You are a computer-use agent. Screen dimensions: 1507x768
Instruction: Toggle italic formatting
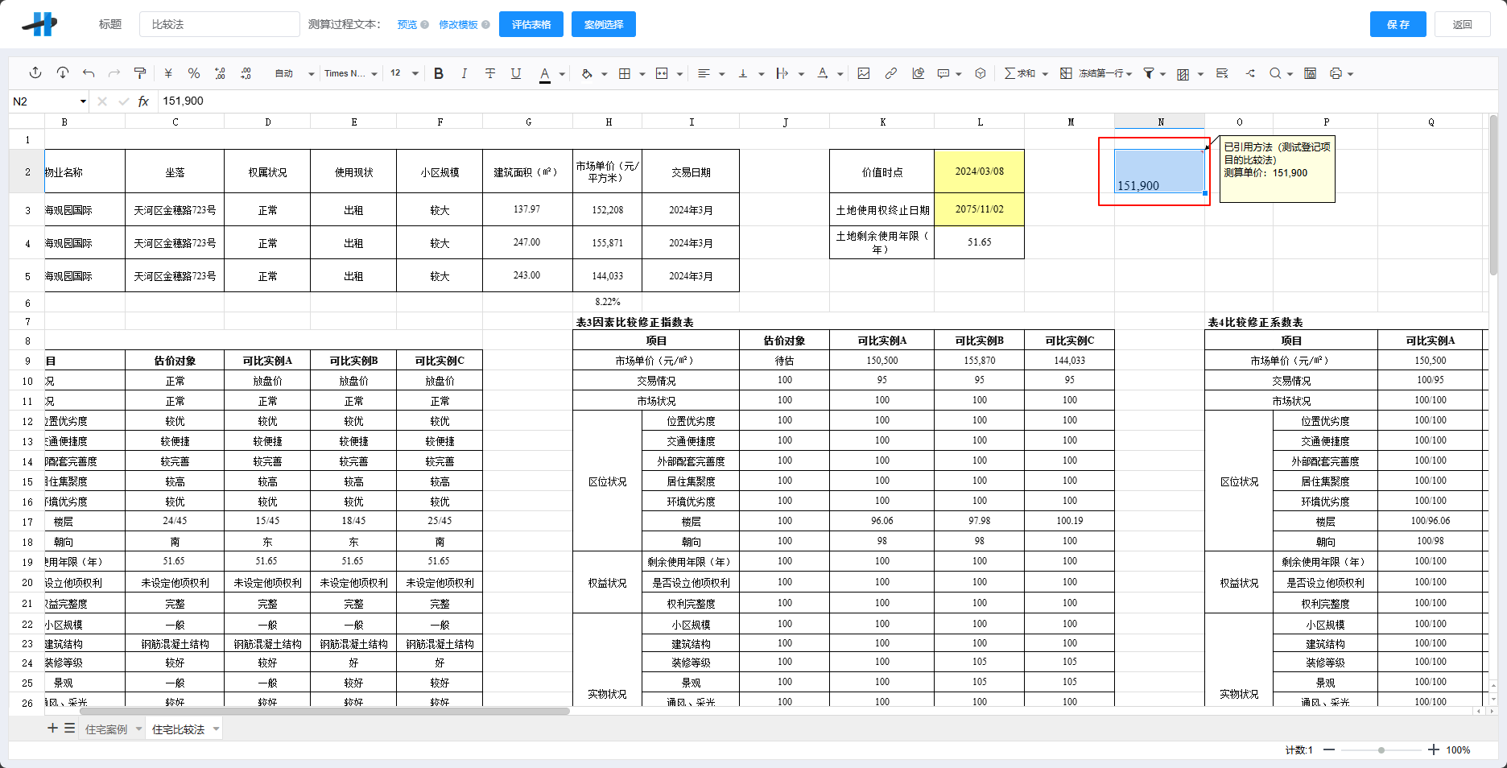(464, 73)
